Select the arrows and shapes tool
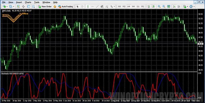Image resolution: width=205 pixels, height=103 pixels. point(112,7)
